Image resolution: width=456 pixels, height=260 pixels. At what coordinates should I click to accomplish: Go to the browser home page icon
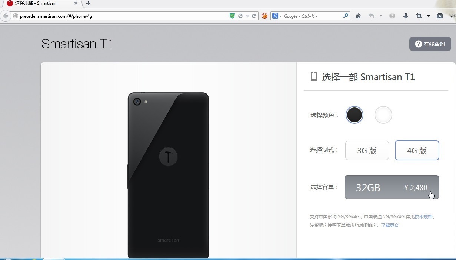click(358, 16)
